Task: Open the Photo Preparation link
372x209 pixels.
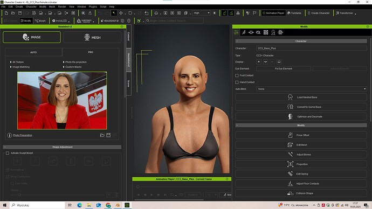Action: pyautogui.click(x=23, y=135)
